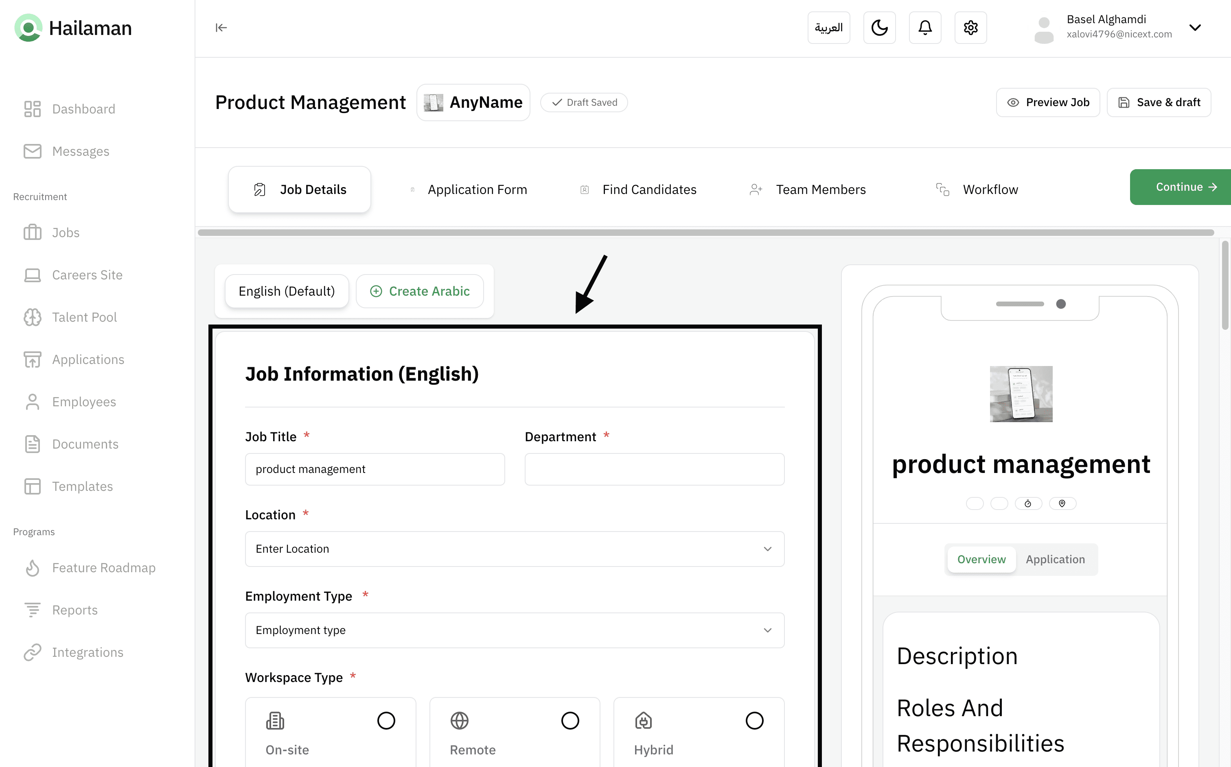This screenshot has height=767, width=1231.
Task: Open Talent Pool from sidebar
Action: [x=84, y=317]
